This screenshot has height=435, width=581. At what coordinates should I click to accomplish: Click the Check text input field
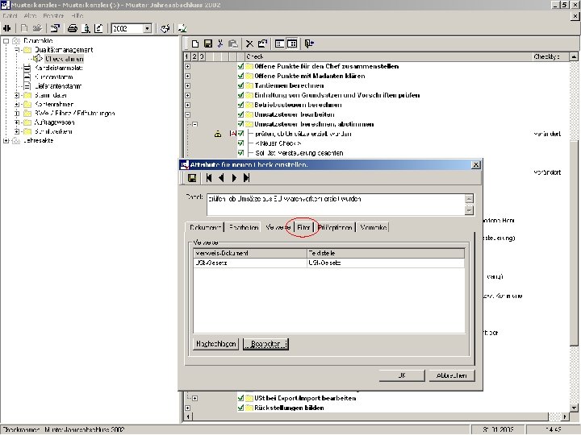point(336,204)
